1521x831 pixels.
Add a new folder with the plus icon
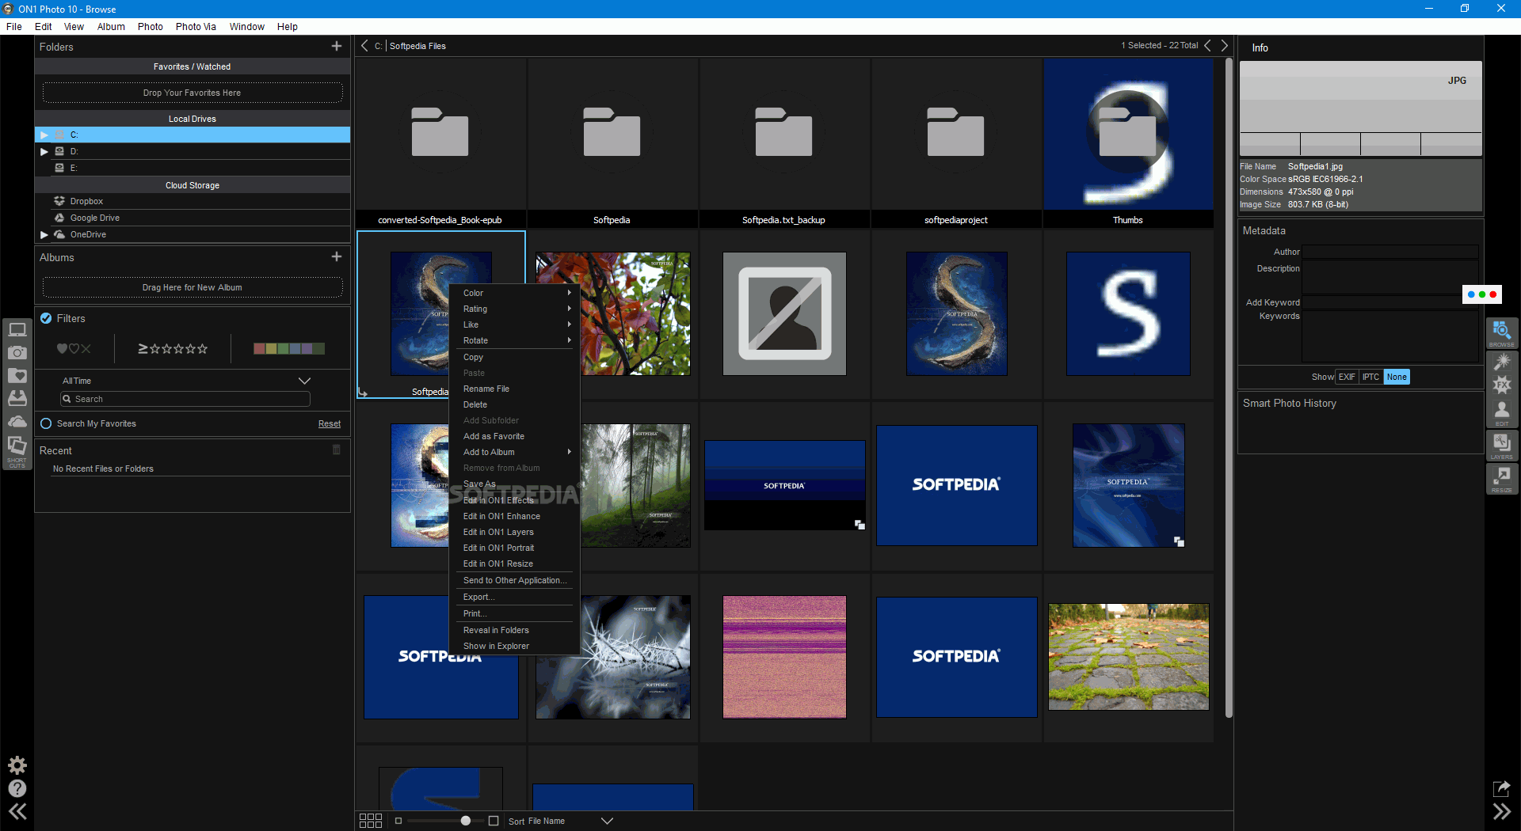point(337,47)
